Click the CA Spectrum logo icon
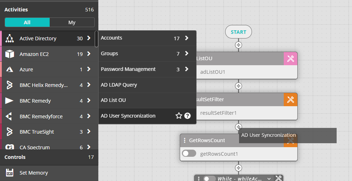The width and height of the screenshot is (352, 181). [x=9, y=147]
